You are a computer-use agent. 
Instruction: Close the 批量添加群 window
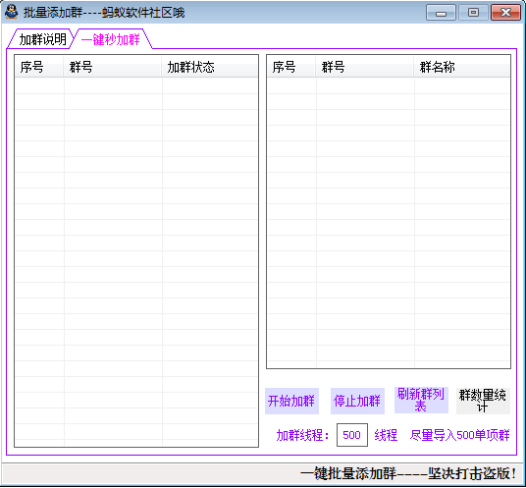tap(505, 13)
